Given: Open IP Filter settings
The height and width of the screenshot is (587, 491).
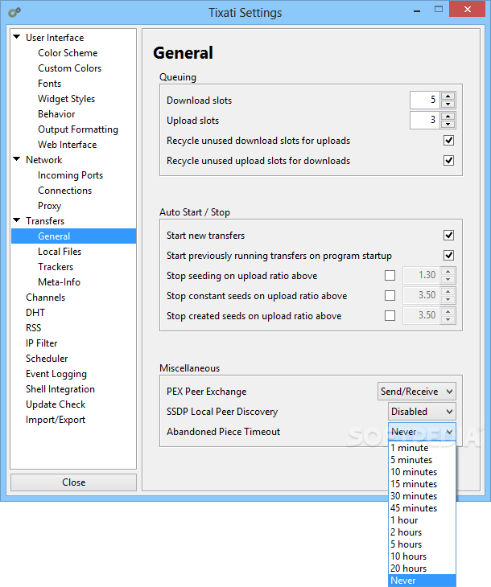Looking at the screenshot, I should click(x=41, y=343).
